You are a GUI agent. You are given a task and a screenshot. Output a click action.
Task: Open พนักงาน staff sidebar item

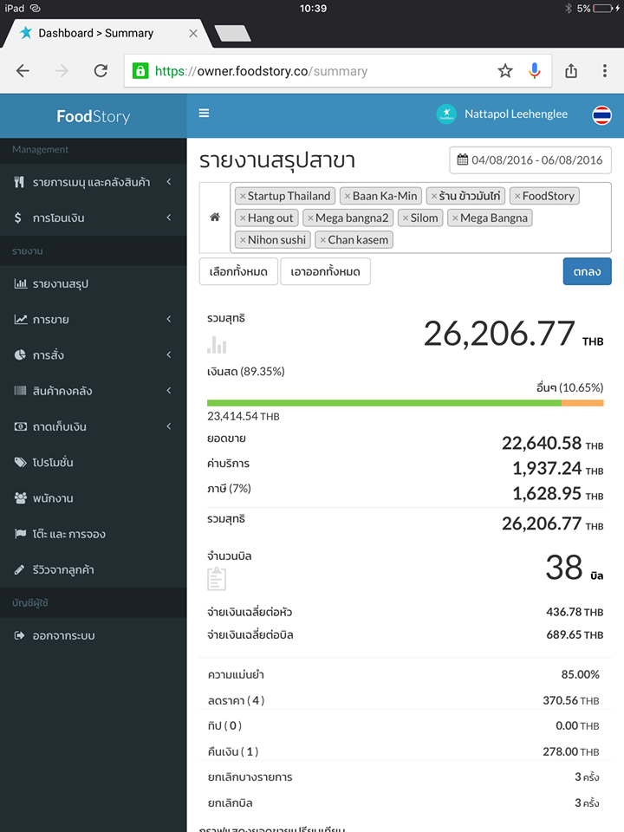pyautogui.click(x=93, y=498)
